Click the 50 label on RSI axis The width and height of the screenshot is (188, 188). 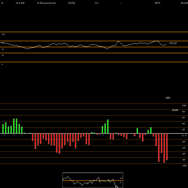click(3, 49)
